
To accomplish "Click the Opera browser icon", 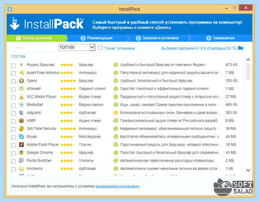I will coord(21,81).
